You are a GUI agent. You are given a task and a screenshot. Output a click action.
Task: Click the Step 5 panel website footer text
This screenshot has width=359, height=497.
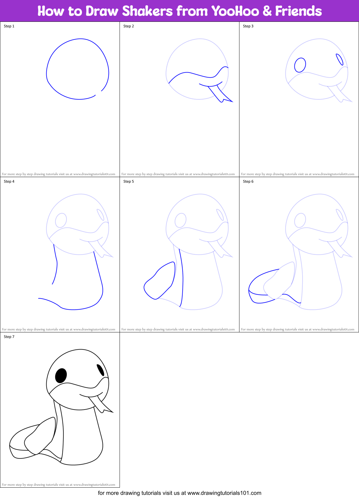click(178, 329)
